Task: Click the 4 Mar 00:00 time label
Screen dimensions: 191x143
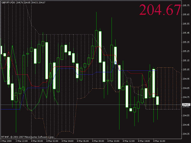Action: click(37, 141)
